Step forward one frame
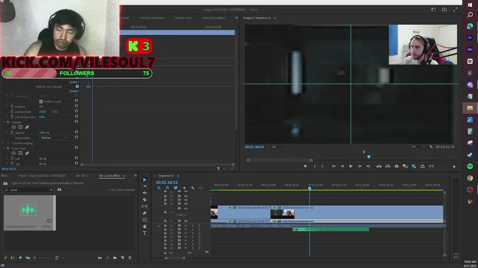The height and width of the screenshot is (268, 478). [360, 166]
